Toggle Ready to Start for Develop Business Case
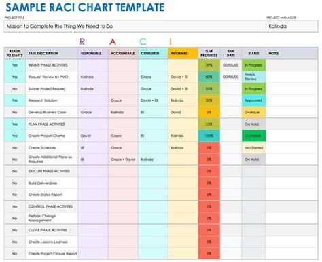Screen dimensions: 322x262 coord(15,112)
